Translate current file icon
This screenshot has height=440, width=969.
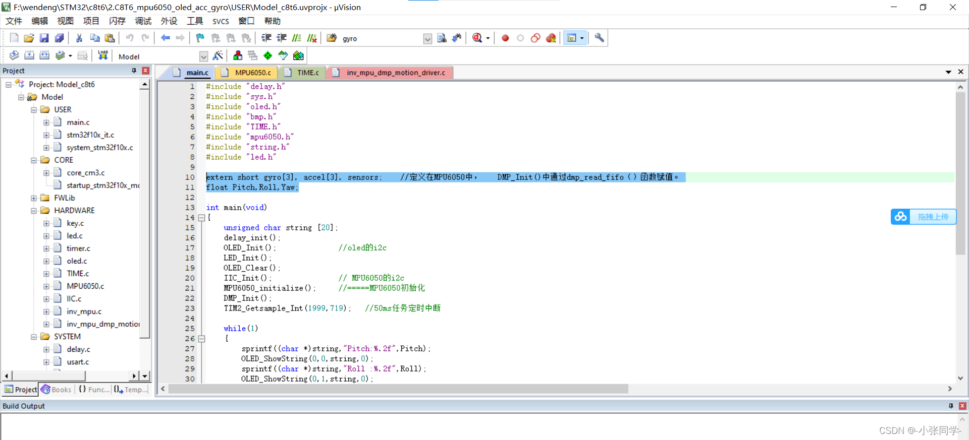point(14,55)
